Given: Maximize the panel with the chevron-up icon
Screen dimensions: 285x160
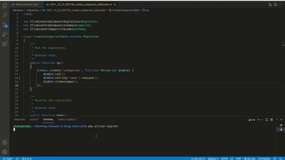Looking at the screenshot, I should [277, 120].
